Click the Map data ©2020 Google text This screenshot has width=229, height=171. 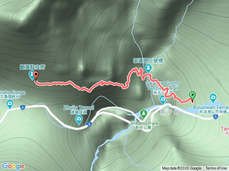coord(182,168)
